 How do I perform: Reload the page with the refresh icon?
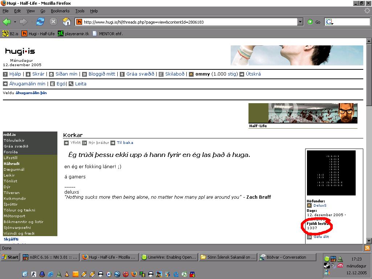(40, 22)
